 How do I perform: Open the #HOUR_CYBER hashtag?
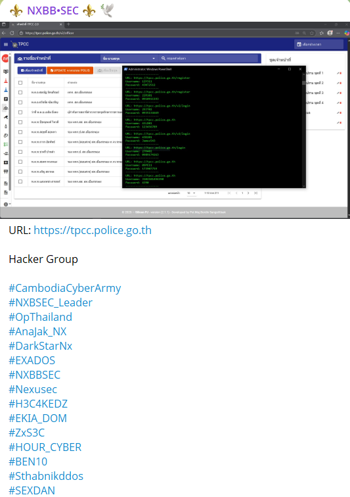coord(45,447)
